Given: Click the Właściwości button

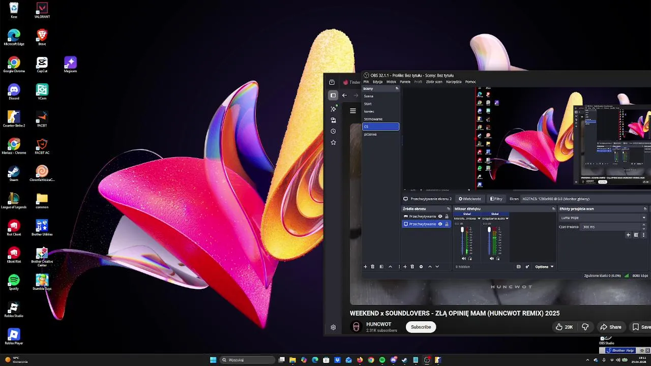Looking at the screenshot, I should pos(469,199).
